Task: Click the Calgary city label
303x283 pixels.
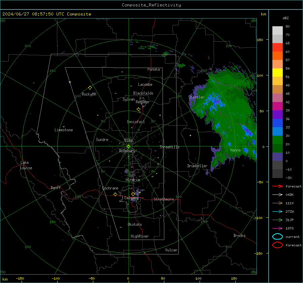Action: point(131,198)
